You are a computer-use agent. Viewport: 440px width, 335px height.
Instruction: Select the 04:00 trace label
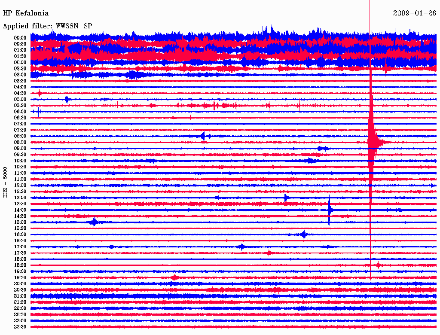pyautogui.click(x=20, y=87)
